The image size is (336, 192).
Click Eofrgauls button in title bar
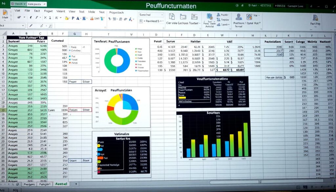click(x=37, y=4)
